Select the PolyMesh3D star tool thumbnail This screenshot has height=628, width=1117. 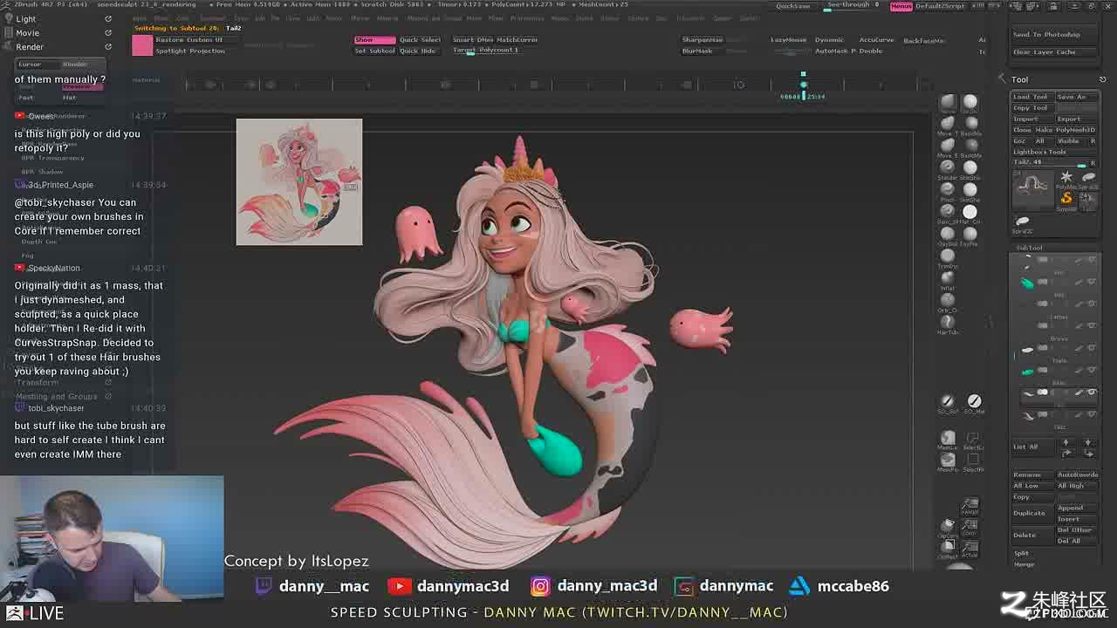tap(1066, 179)
